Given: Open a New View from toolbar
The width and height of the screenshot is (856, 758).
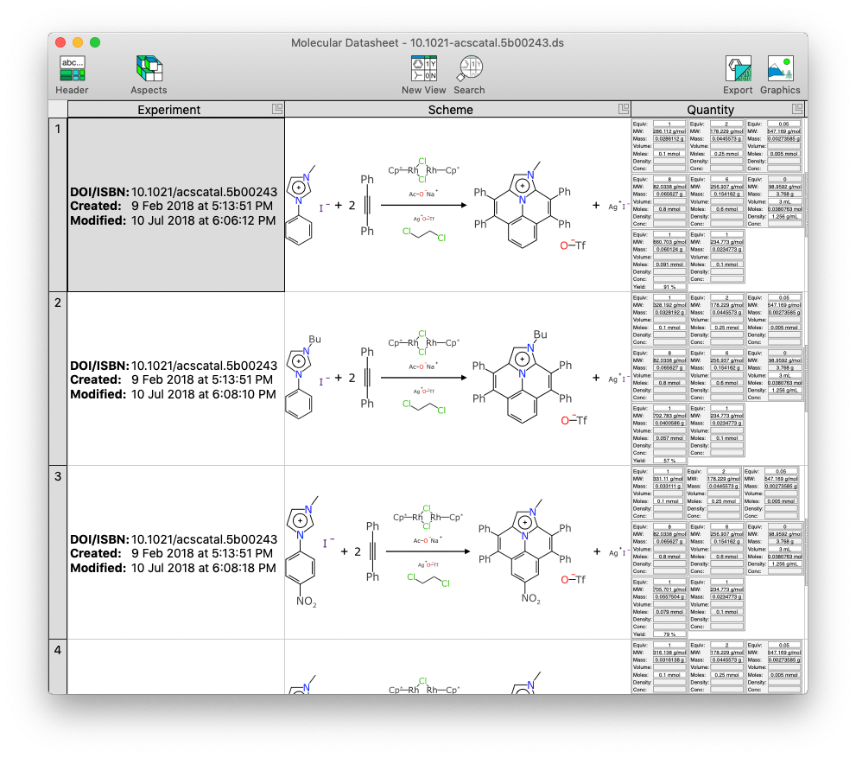Looking at the screenshot, I should point(423,70).
